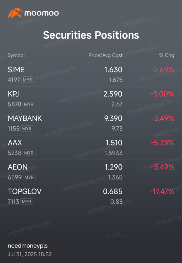Image resolution: width=182 pixels, height=263 pixels.
Task: Open the KPJ stock position
Action: [91, 99]
